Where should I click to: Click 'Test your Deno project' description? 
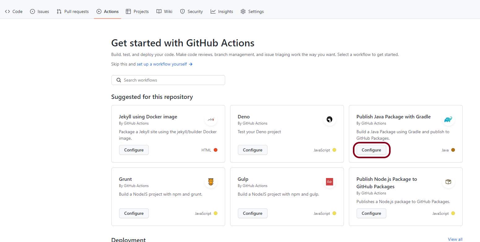click(259, 132)
